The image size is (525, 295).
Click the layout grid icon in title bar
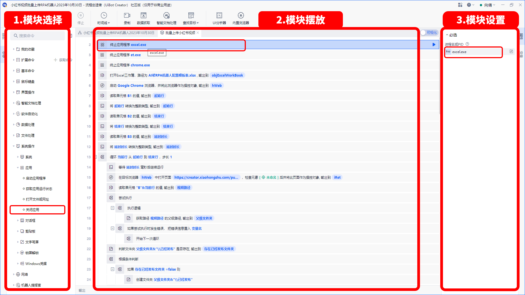tap(460, 5)
